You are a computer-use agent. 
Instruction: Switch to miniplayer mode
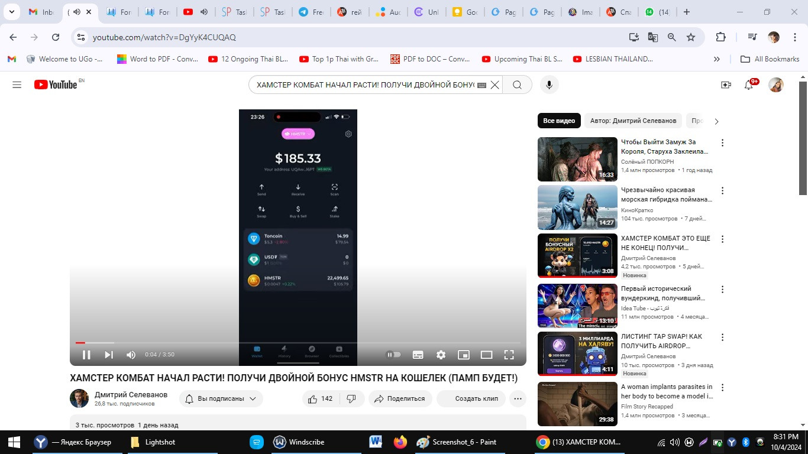click(464, 355)
